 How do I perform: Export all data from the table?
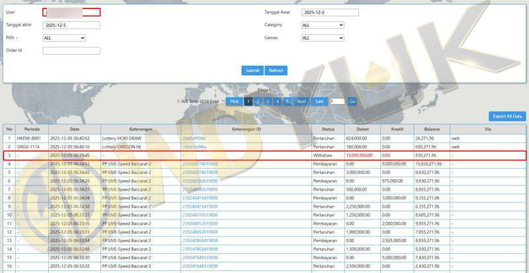pyautogui.click(x=507, y=116)
